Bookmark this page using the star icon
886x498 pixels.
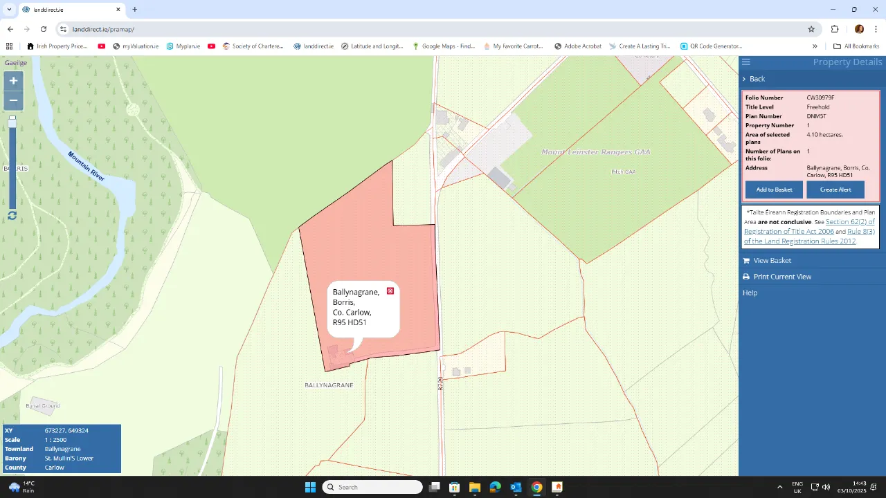811,29
